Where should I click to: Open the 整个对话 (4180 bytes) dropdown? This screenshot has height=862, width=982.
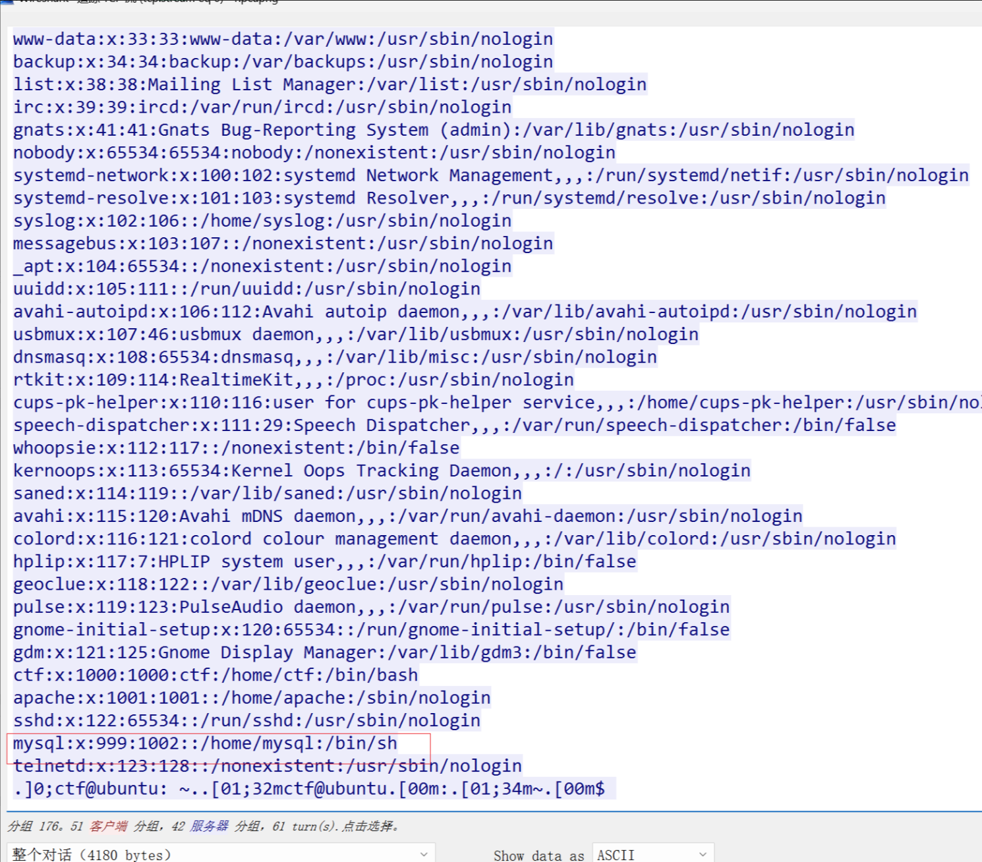tap(221, 854)
